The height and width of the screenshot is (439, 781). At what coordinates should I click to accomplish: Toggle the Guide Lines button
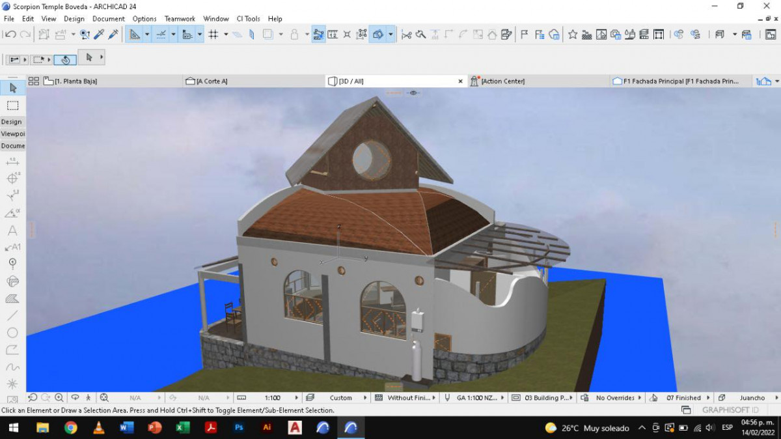coord(135,35)
